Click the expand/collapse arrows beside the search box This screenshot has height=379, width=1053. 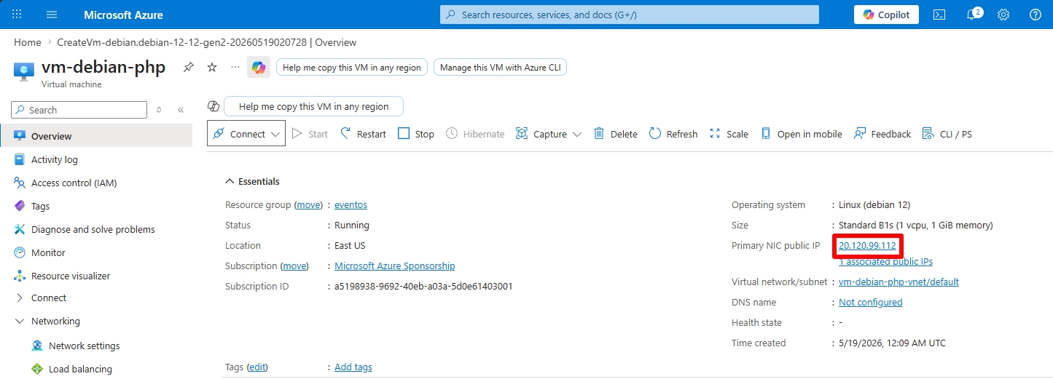point(159,110)
